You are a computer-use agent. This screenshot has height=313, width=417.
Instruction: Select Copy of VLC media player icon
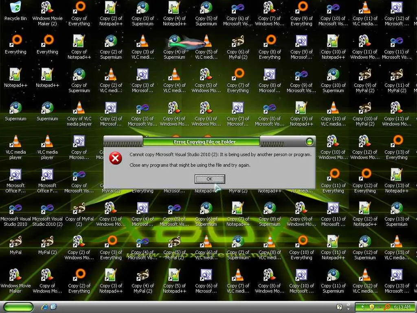[x=79, y=114]
